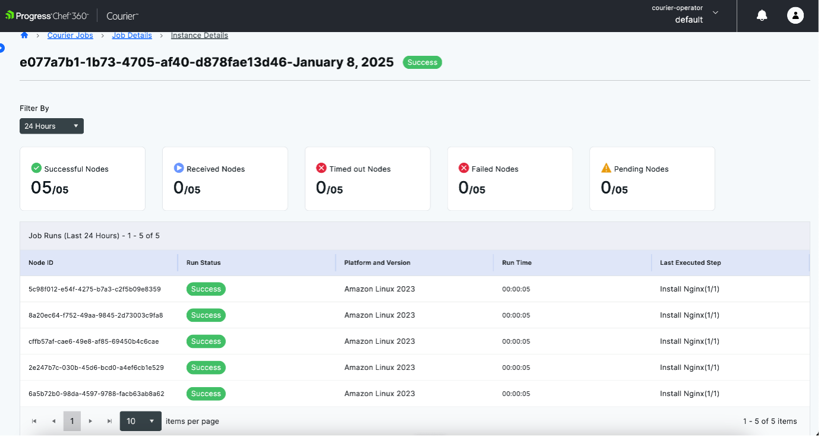Go to the last page of results
This screenshot has width=821, height=437.
109,421
